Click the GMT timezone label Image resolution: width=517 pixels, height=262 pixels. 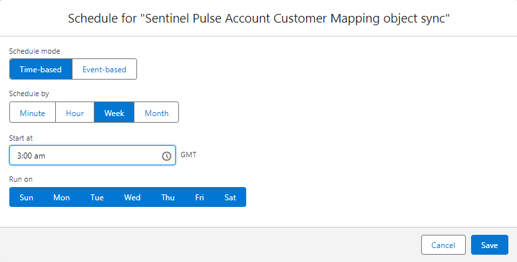(x=188, y=155)
